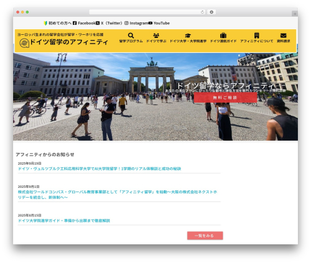Click the Facebook icon in top bar
Screen dimensions: 311x263
coord(75,23)
